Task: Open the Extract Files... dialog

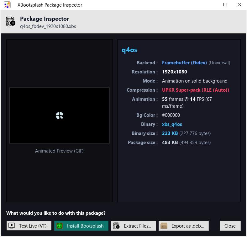Action: click(134, 226)
